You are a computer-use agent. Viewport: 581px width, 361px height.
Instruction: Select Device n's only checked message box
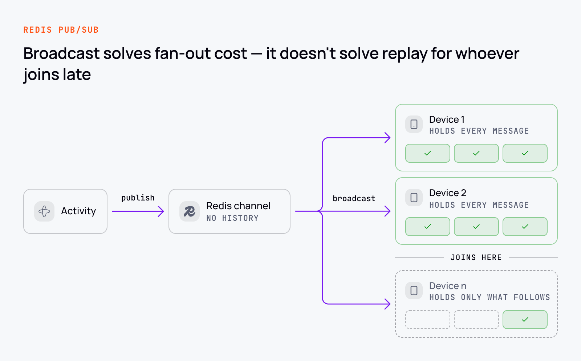[x=525, y=320]
